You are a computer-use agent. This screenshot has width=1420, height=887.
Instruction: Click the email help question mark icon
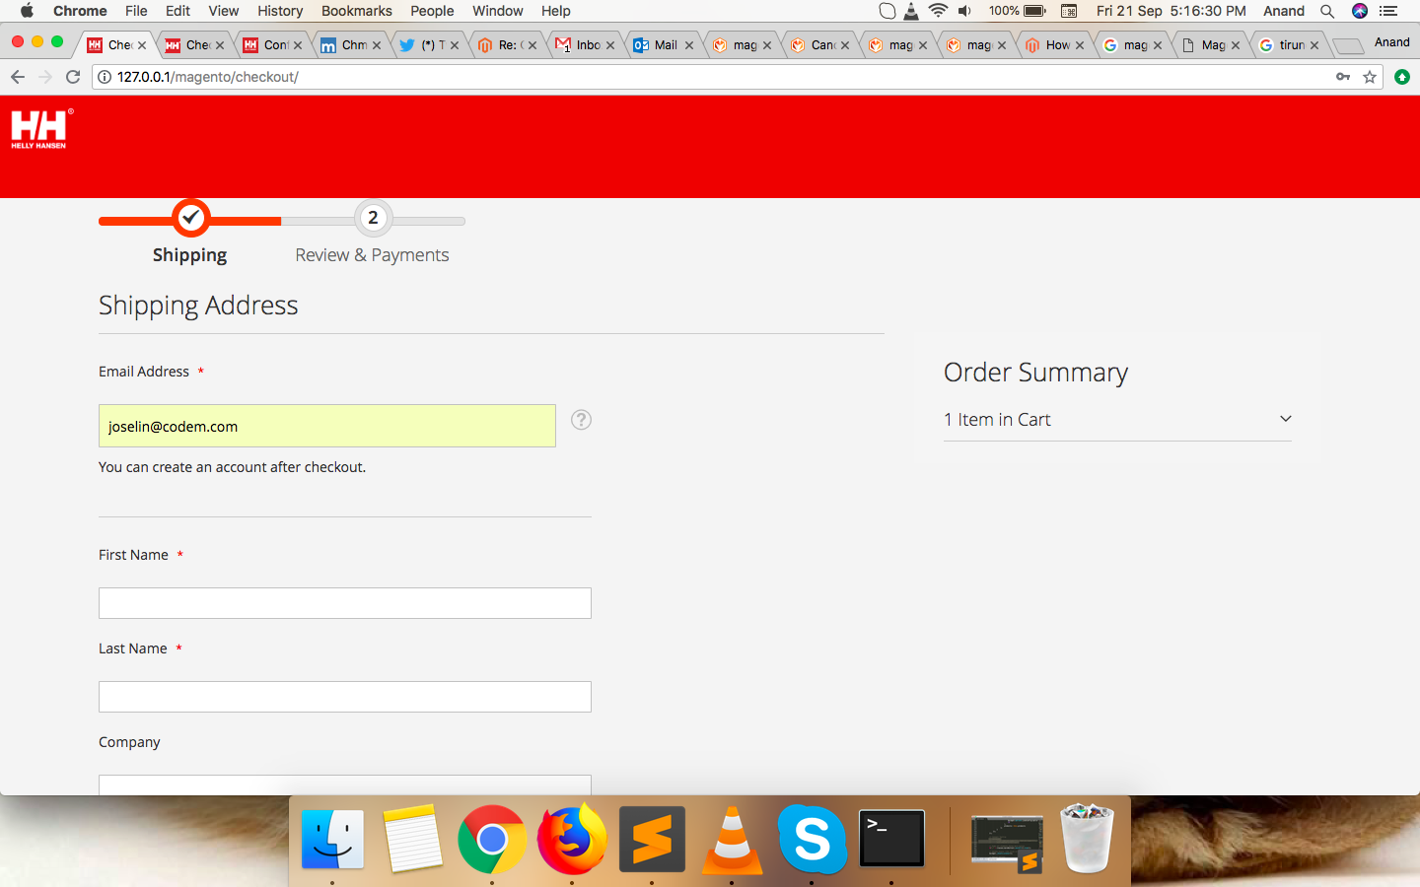point(582,420)
